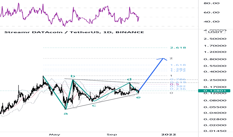
Task: Select the 1.272 Fibonacci level label
Action: [x=178, y=71]
